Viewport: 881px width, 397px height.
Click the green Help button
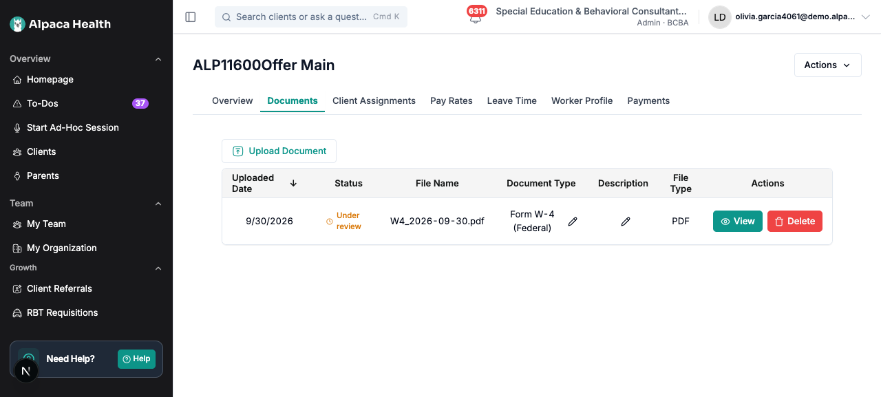[136, 359]
